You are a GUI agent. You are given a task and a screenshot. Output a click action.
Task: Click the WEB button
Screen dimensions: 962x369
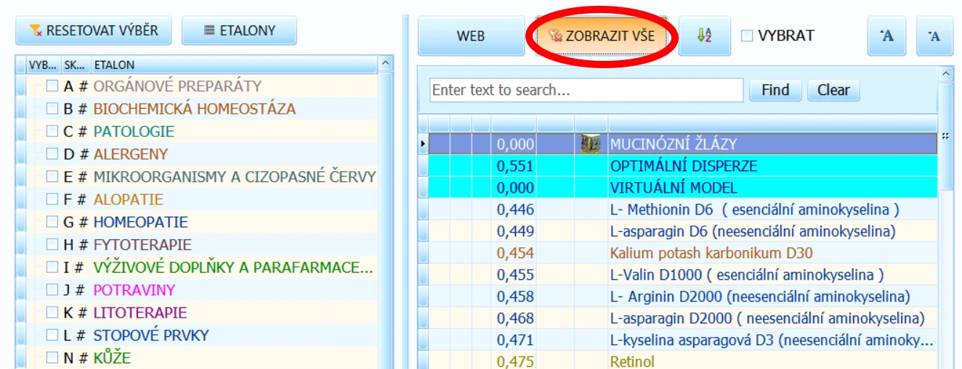pos(471,36)
